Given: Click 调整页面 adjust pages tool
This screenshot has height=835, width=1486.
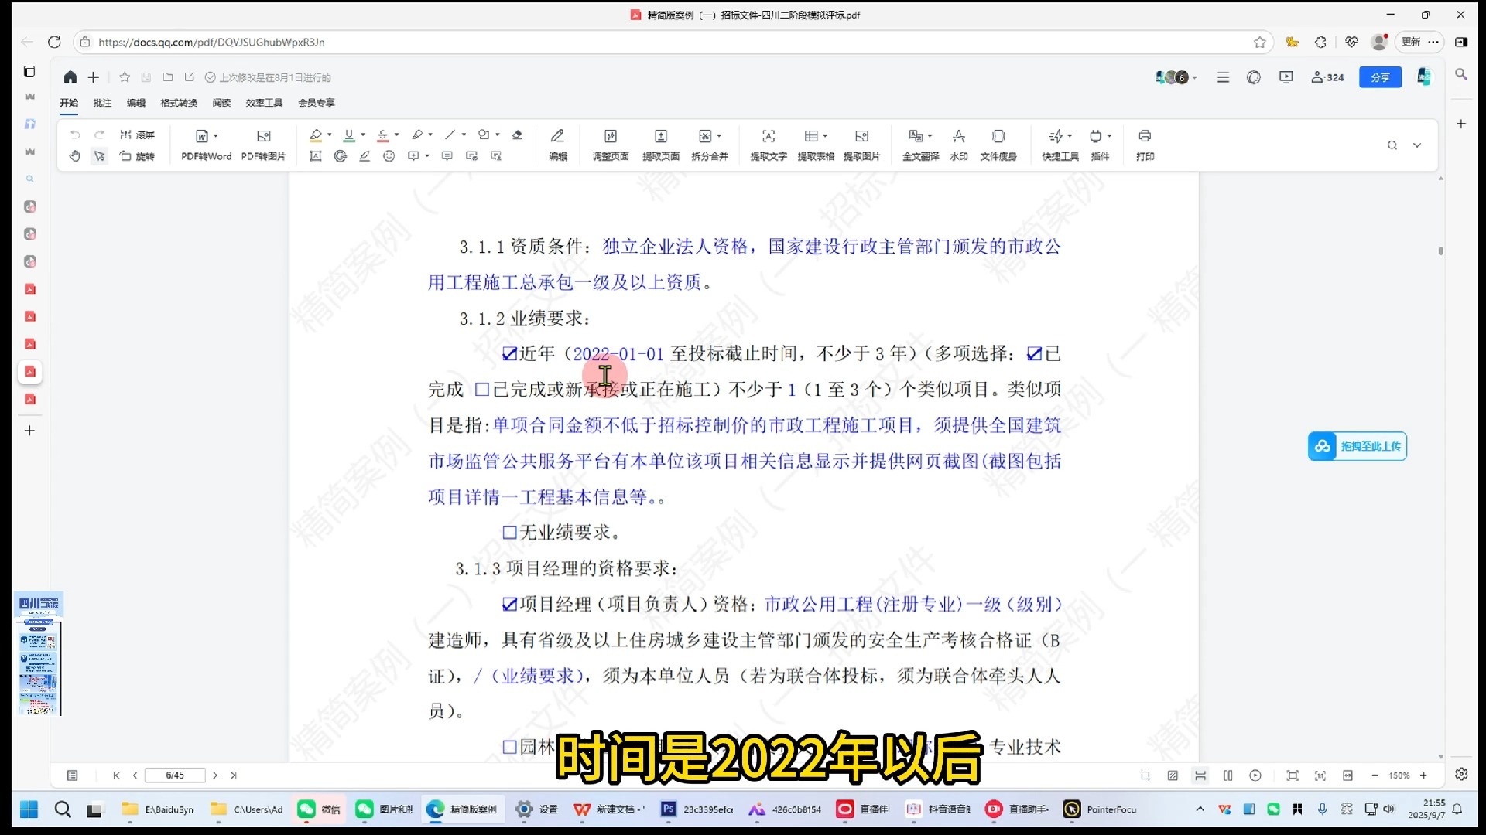Looking at the screenshot, I should 610,145.
